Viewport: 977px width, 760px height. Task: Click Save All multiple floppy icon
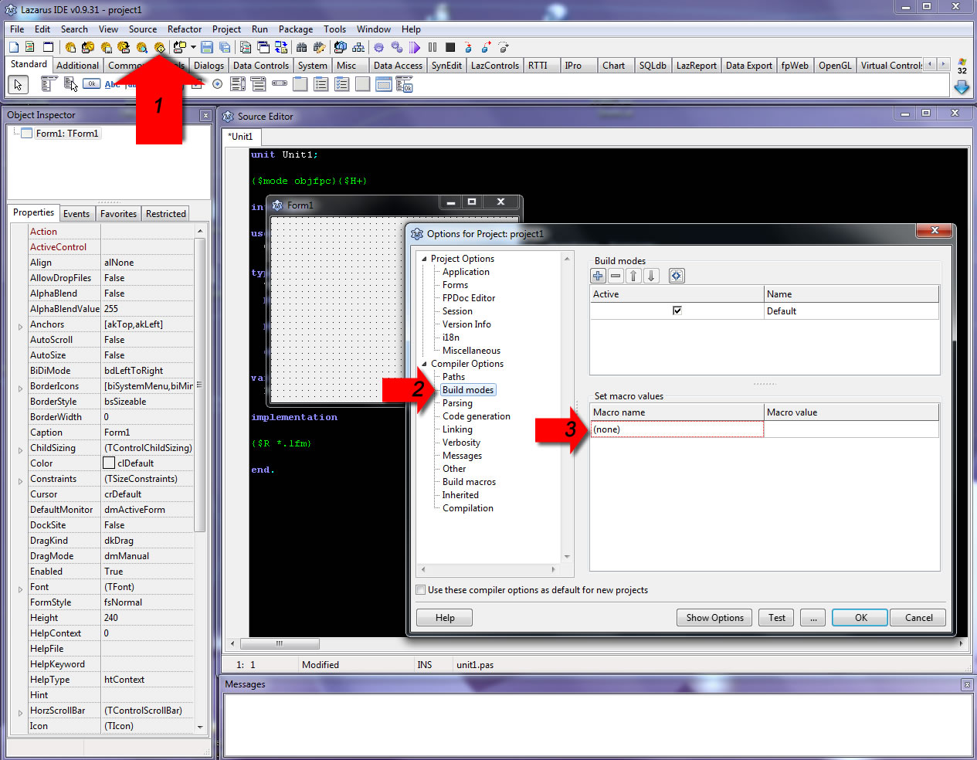tap(225, 47)
